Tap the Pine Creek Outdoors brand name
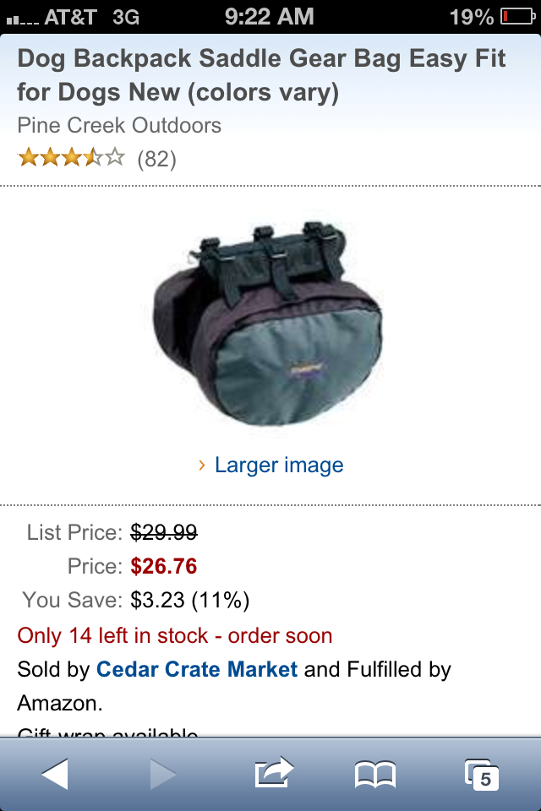The image size is (541, 811). [x=119, y=125]
